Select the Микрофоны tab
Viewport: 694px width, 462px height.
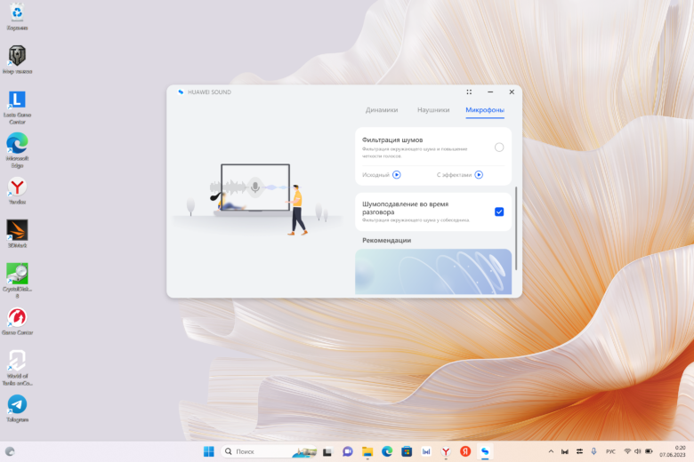coord(485,110)
